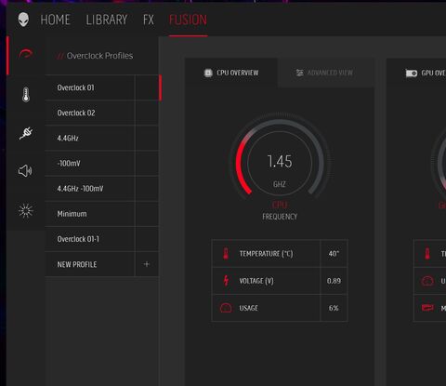The image size is (446, 386).
Task: Open the overclock gauge sidebar icon
Action: 25,54
